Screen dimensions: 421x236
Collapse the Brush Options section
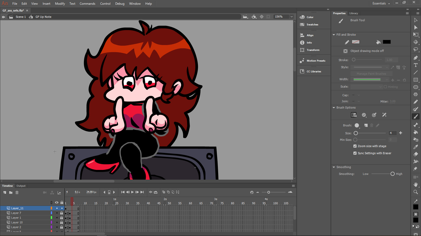tap(334, 108)
